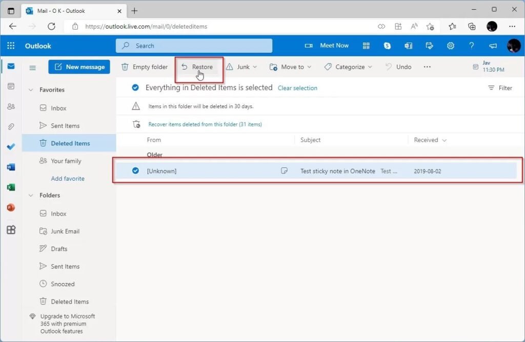Click the sticky note icon on message

284,171
